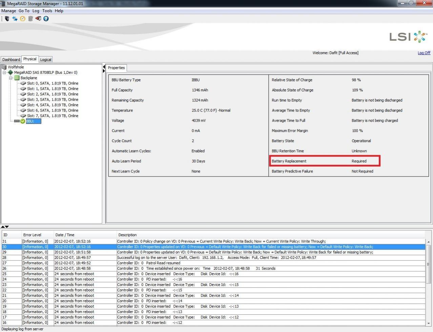Click the Slot 0 drive icon
The height and width of the screenshot is (332, 433).
(23, 83)
